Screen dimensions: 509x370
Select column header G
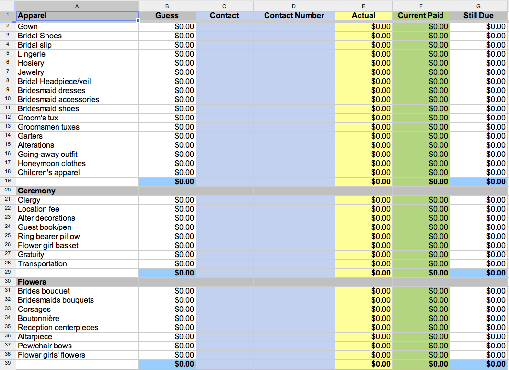pos(478,6)
